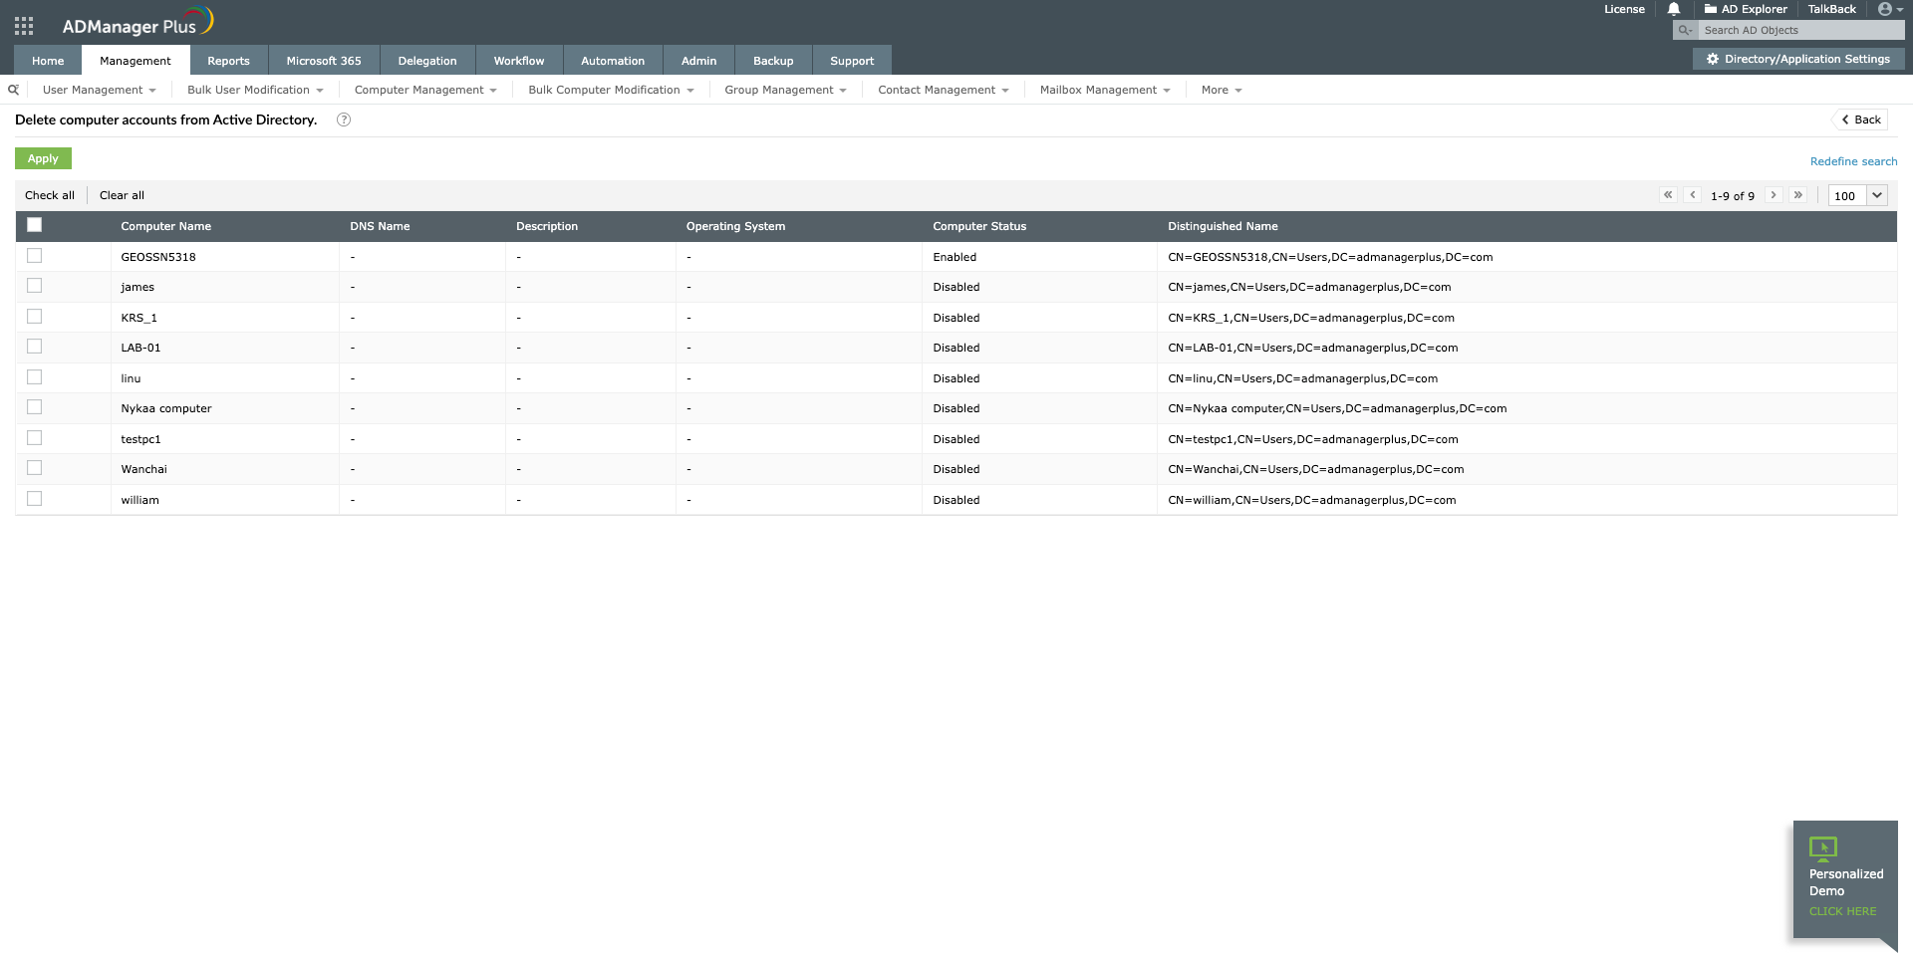Open the user profile icon menu
Viewport: 1913px width, 959px height.
1890,9
